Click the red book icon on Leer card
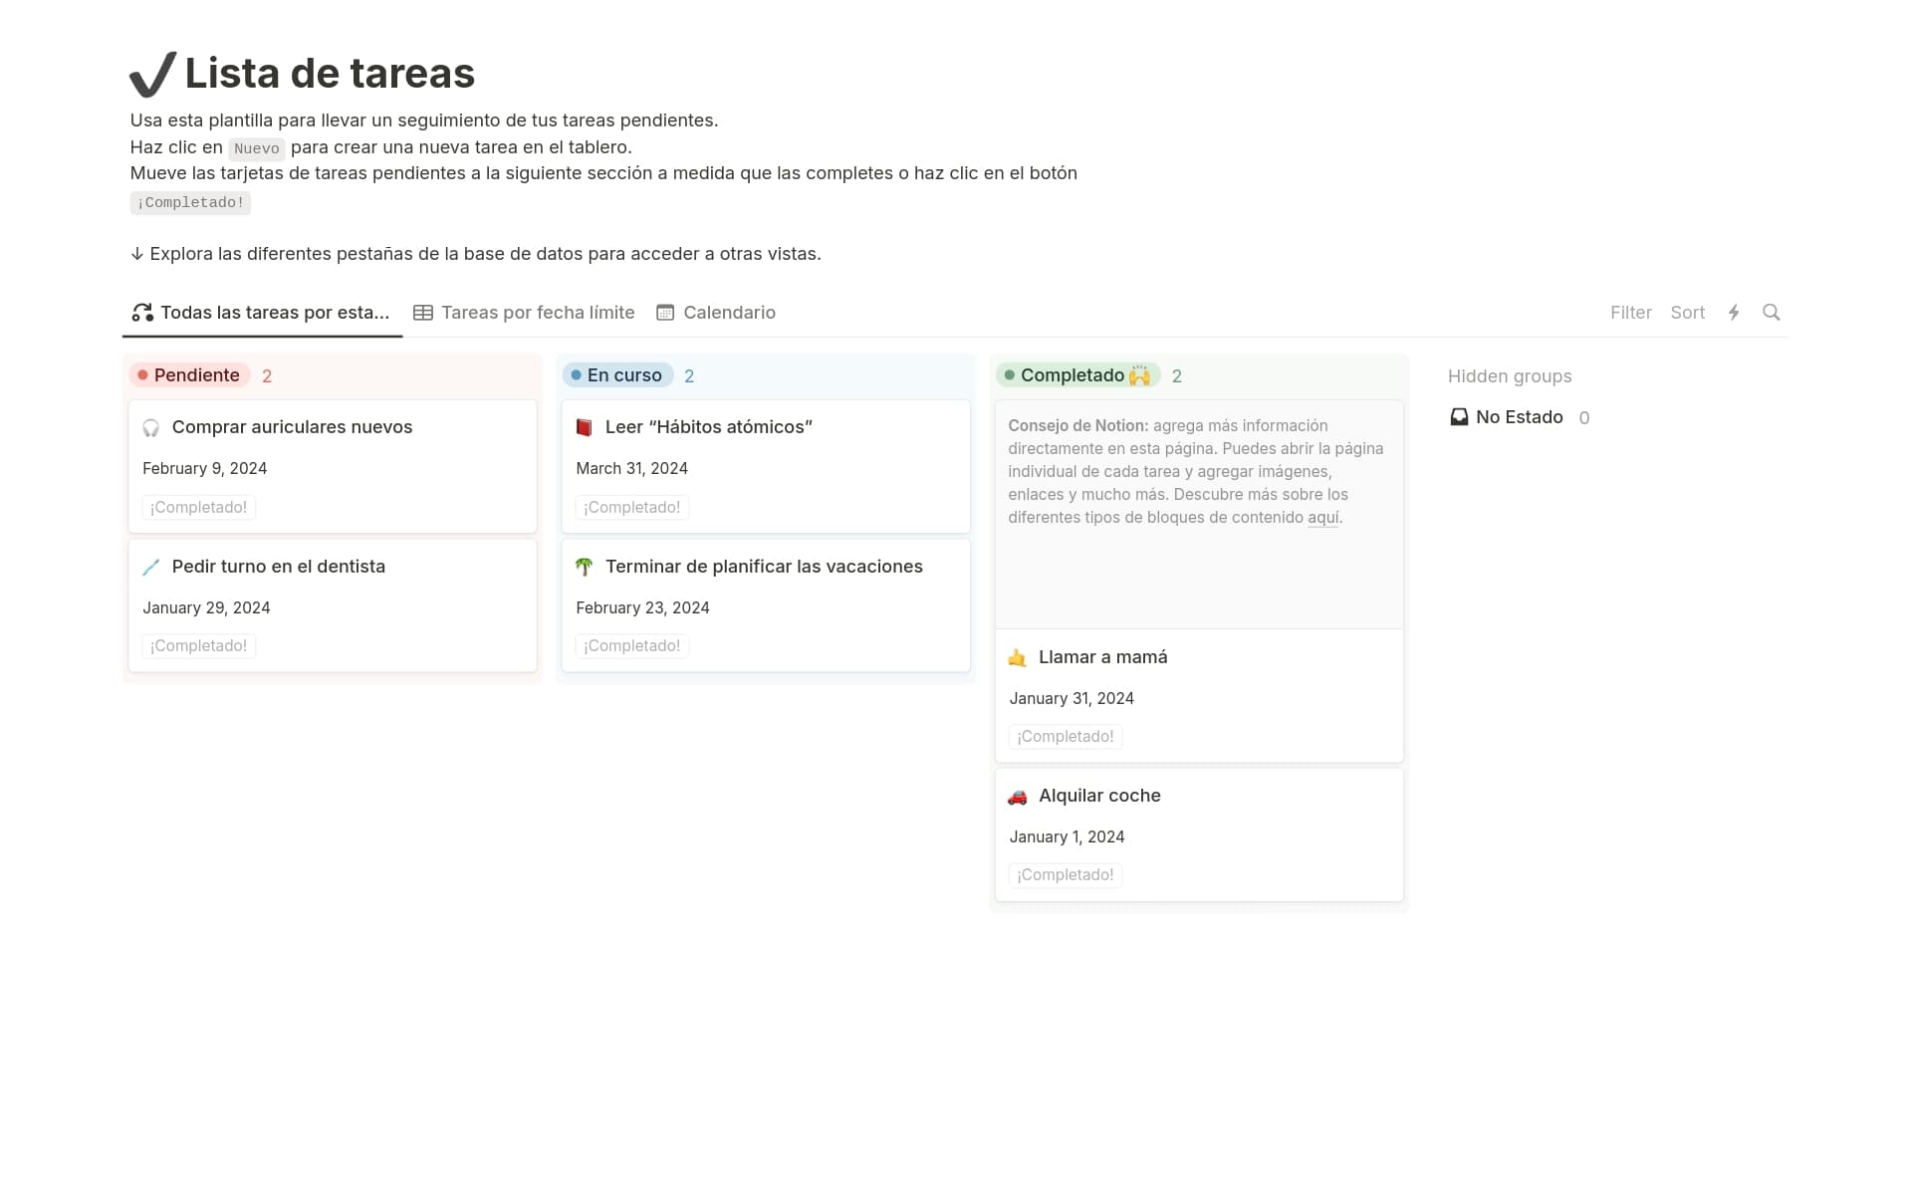The height and width of the screenshot is (1194, 1912). coord(585,428)
